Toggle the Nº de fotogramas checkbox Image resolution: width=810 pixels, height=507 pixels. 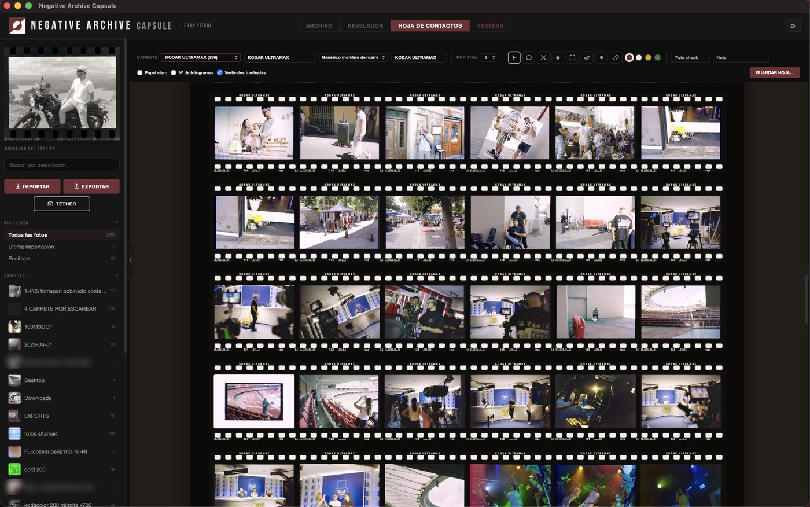point(174,73)
